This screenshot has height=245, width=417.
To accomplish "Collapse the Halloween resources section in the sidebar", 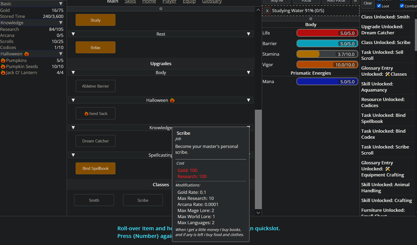I will point(61,54).
